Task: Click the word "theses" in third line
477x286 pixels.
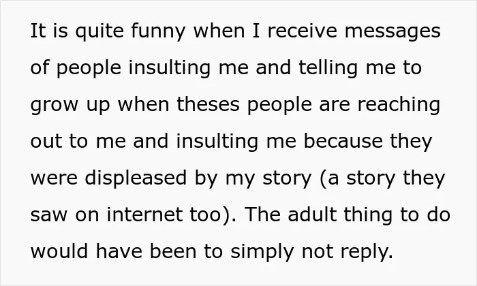Action: pos(209,105)
